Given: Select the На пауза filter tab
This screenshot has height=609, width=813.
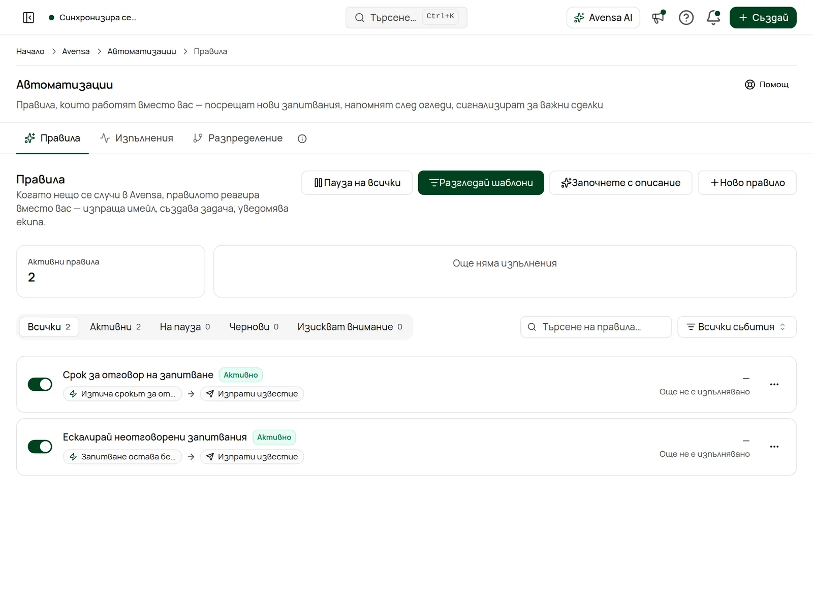Looking at the screenshot, I should (x=185, y=327).
